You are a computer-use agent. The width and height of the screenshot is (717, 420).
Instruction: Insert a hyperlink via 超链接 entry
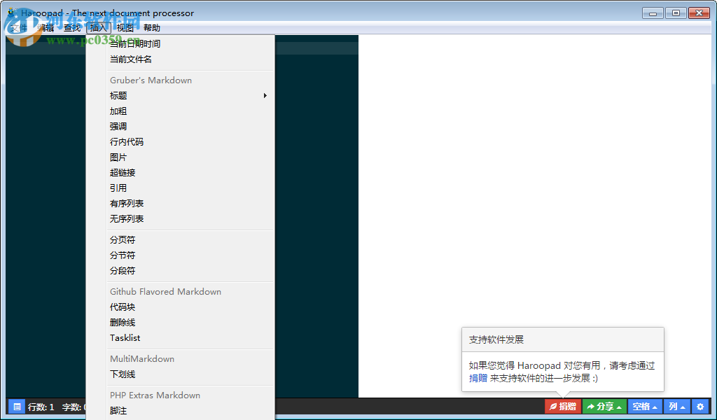tap(123, 172)
